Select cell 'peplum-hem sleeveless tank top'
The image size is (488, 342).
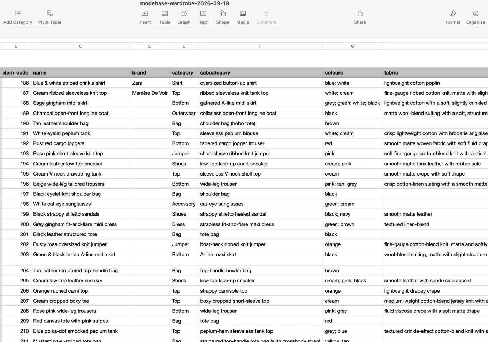coord(260,331)
